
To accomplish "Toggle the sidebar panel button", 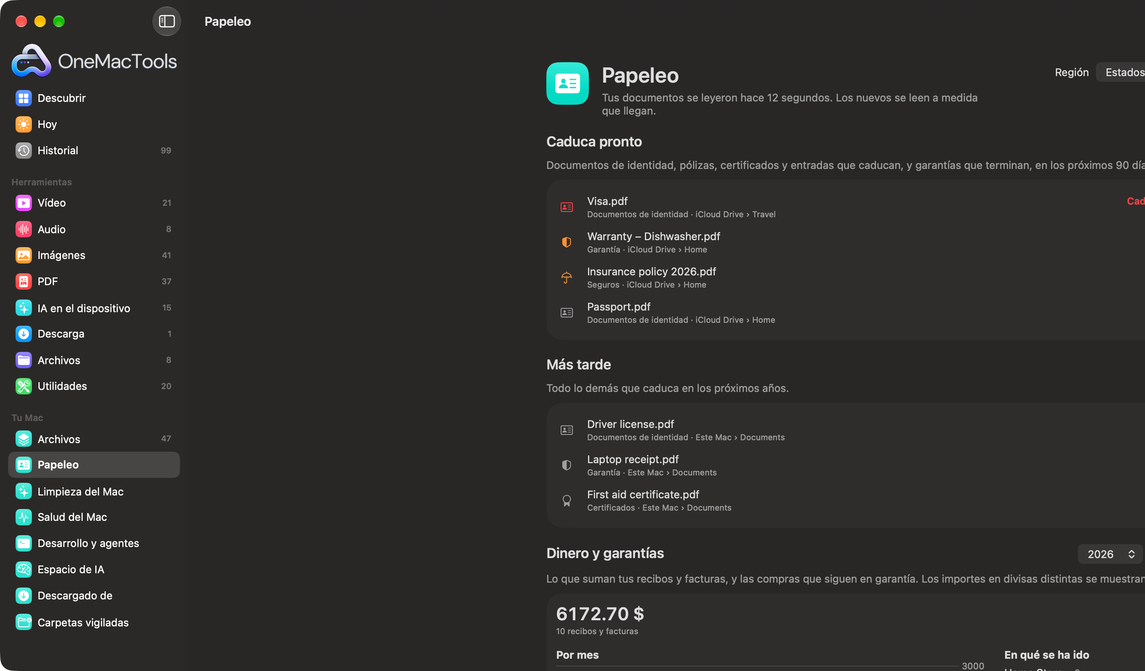I will click(x=166, y=21).
